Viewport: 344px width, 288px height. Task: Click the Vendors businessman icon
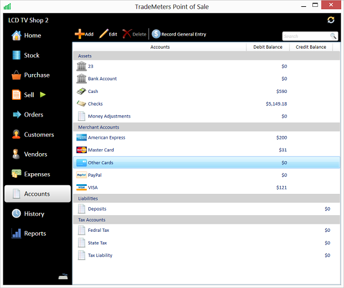pos(16,154)
